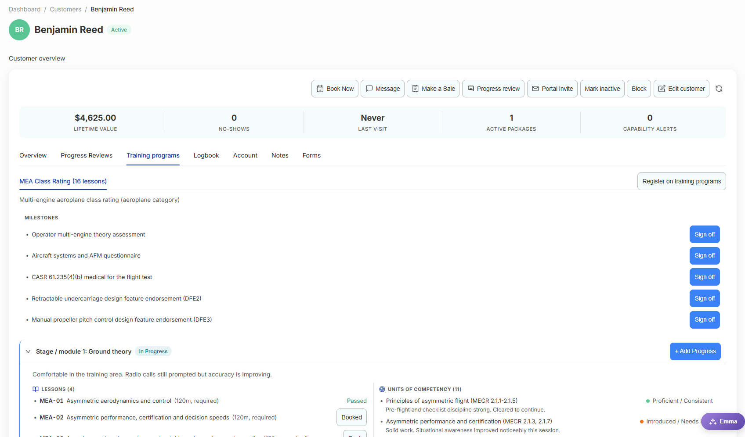Viewport: 745px width, 437px height.
Task: Click the Booked button for MEA-02
Action: (351, 417)
